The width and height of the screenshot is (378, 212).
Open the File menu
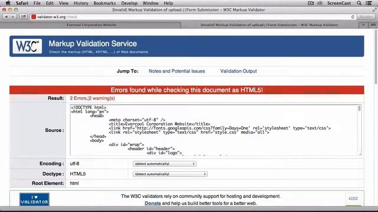[37, 3]
